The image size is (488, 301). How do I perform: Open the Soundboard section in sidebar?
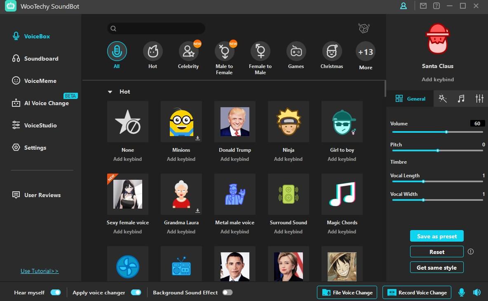tap(41, 59)
